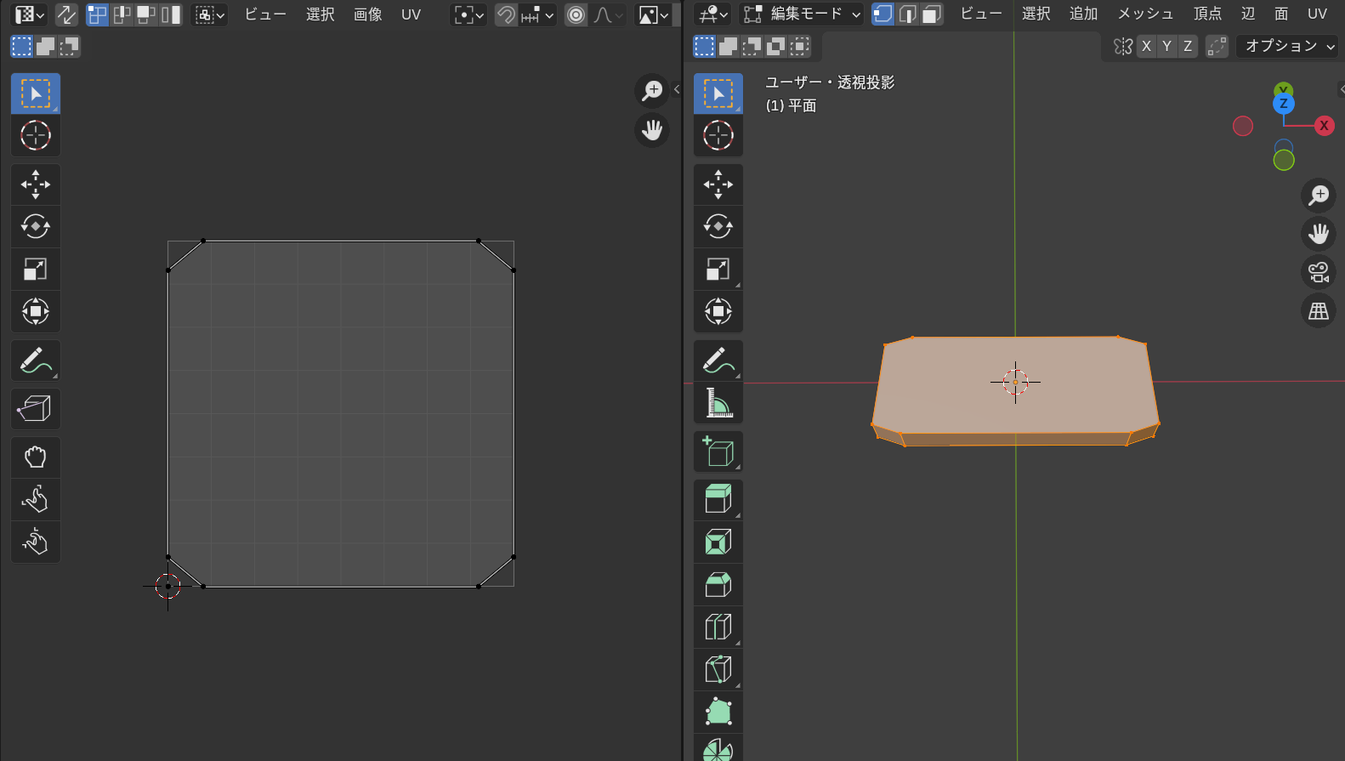Open sticky selection mode dropdown
Image resolution: width=1345 pixels, height=761 pixels.
click(x=210, y=14)
